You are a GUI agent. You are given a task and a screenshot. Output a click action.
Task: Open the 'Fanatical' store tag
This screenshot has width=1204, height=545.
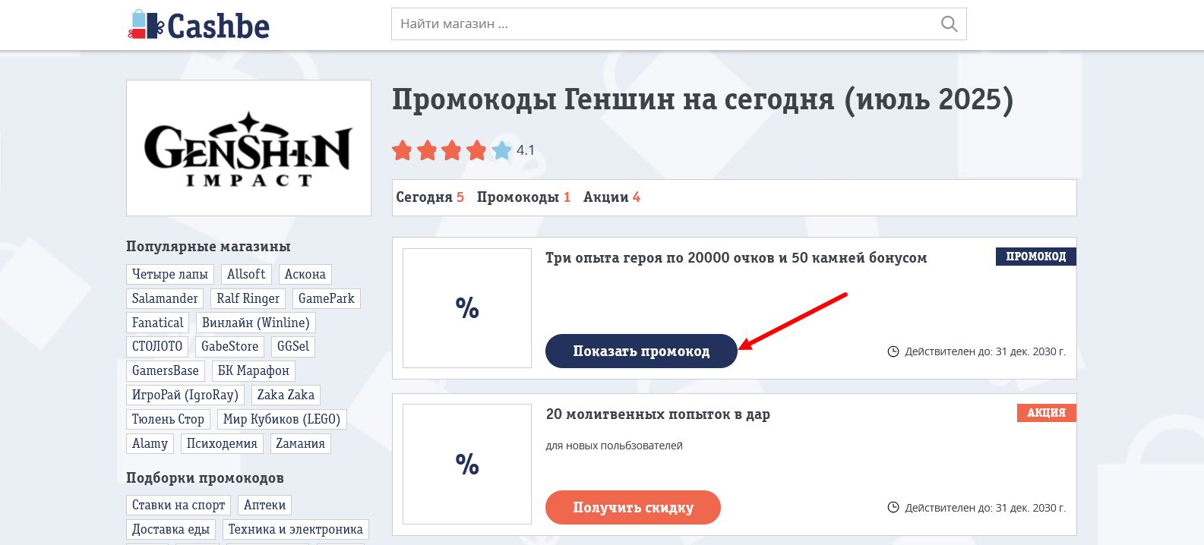click(158, 323)
